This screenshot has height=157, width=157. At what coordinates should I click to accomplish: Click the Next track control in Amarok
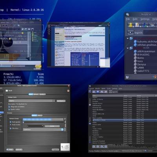pos(106,146)
